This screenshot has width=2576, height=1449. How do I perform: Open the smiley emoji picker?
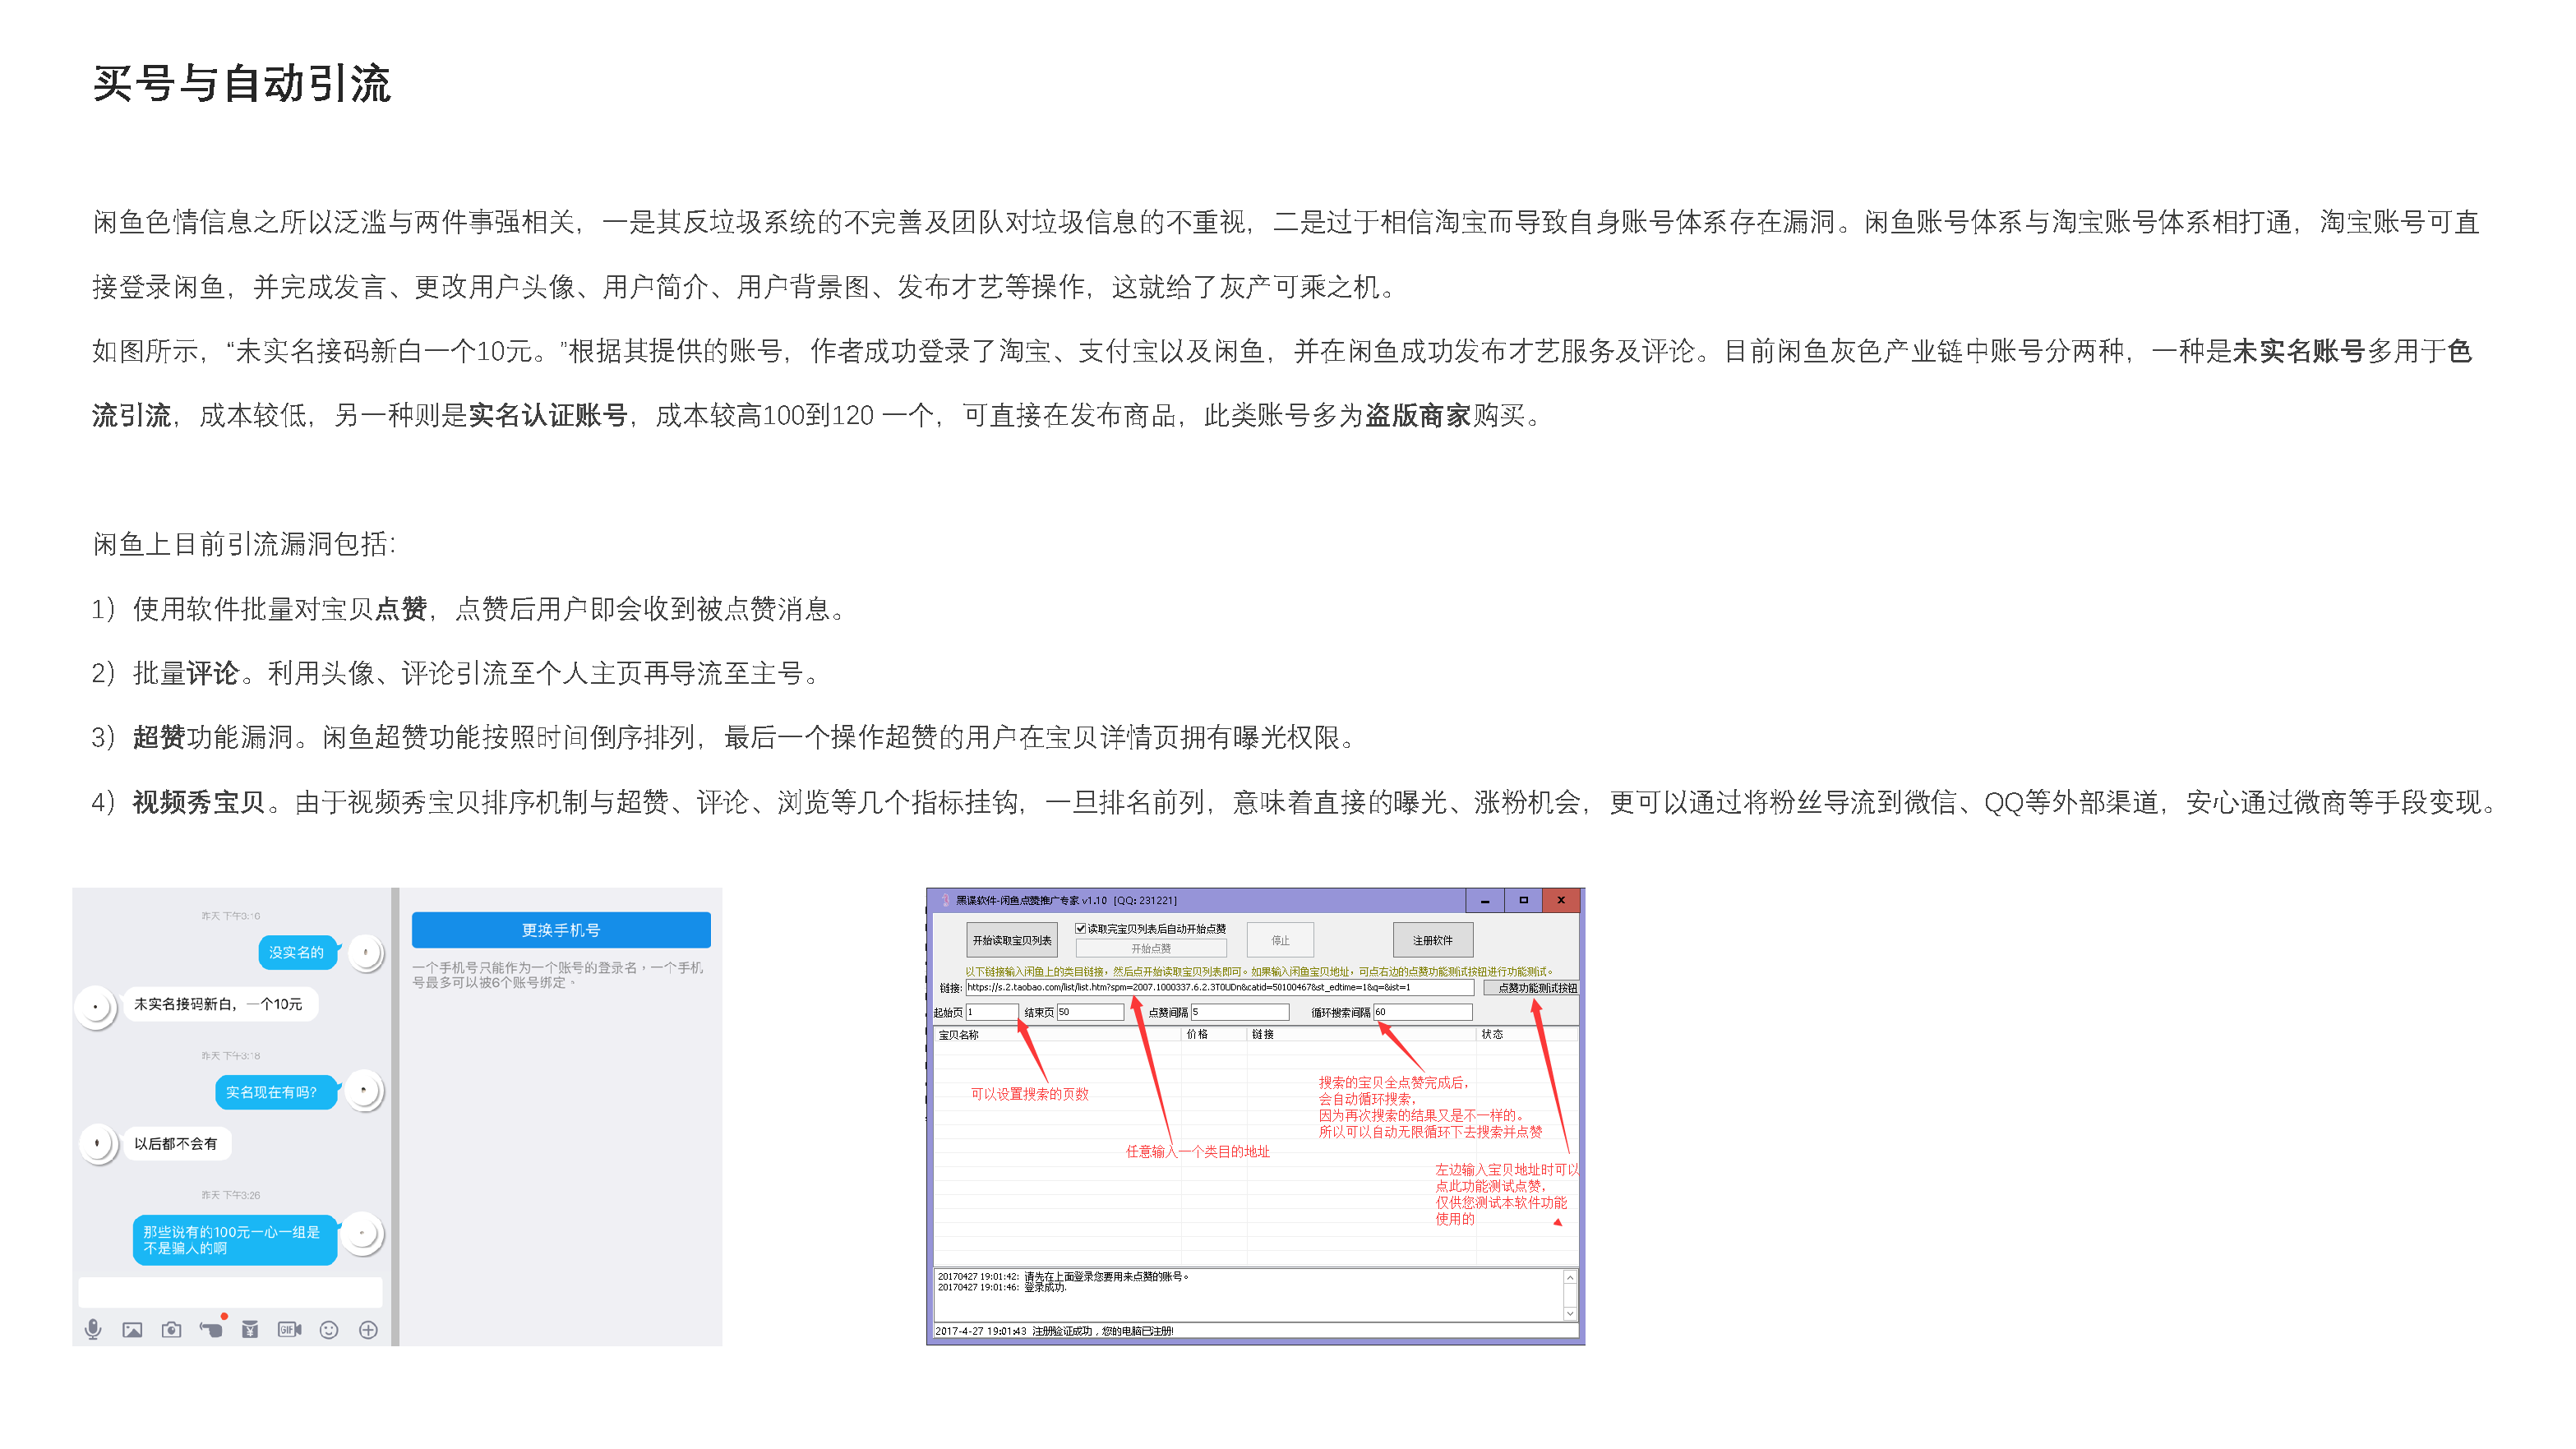pyautogui.click(x=329, y=1329)
